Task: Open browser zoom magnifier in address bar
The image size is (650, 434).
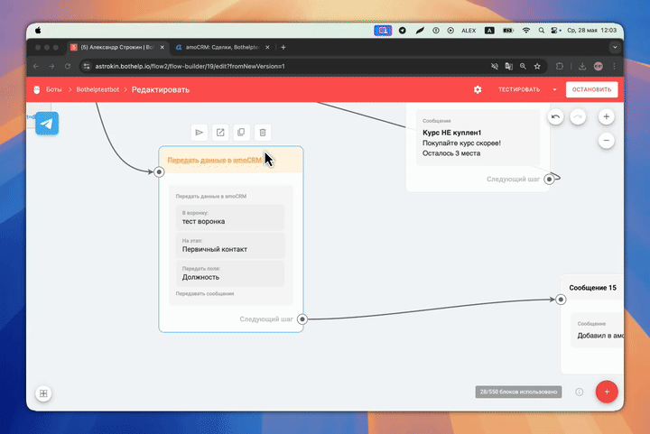Action: tap(523, 66)
